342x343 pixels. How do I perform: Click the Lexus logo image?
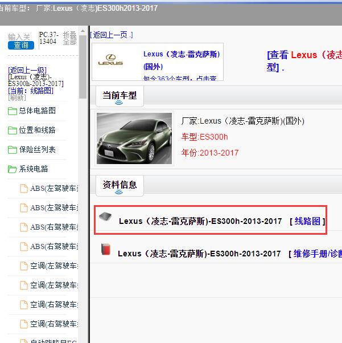click(x=110, y=60)
